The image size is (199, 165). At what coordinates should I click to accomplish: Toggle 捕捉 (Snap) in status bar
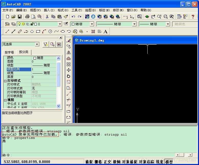[89, 162]
